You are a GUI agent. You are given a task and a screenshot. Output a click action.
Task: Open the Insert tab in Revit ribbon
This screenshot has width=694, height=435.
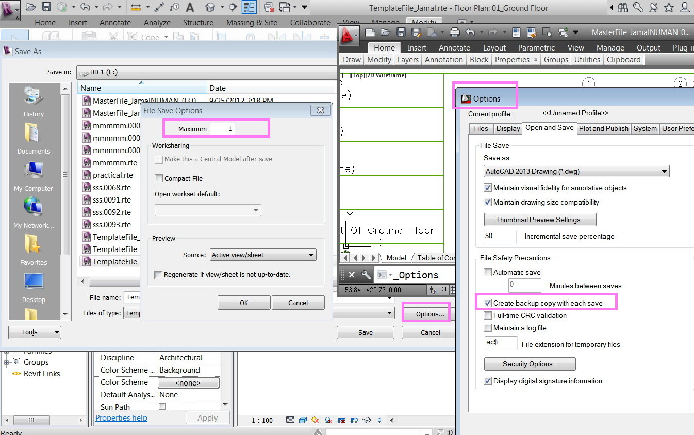pos(78,22)
